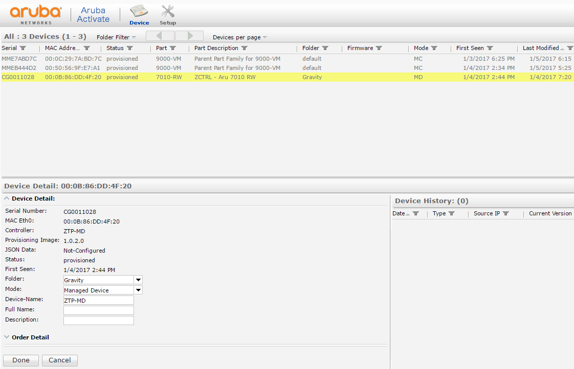Screen dimensions: 574x369
Task: Open the Source IP filter funnel
Action: click(x=505, y=213)
